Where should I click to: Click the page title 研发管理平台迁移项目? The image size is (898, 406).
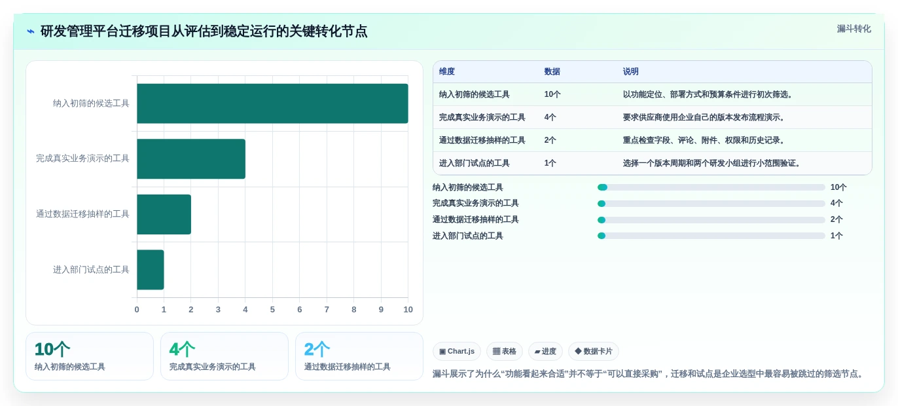pyautogui.click(x=204, y=31)
